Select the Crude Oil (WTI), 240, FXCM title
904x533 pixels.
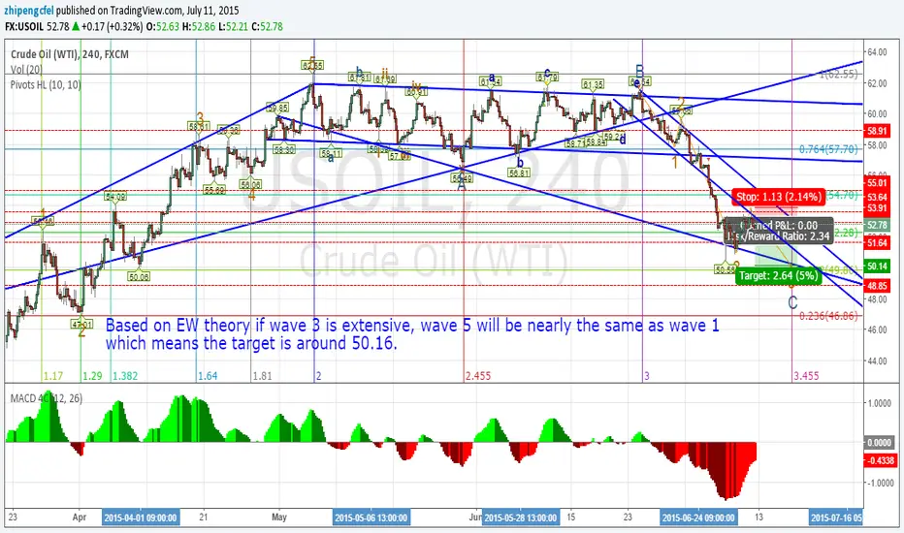coord(70,54)
